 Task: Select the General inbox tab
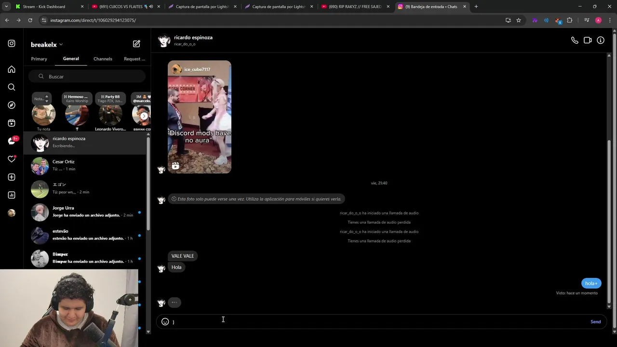[x=71, y=59]
